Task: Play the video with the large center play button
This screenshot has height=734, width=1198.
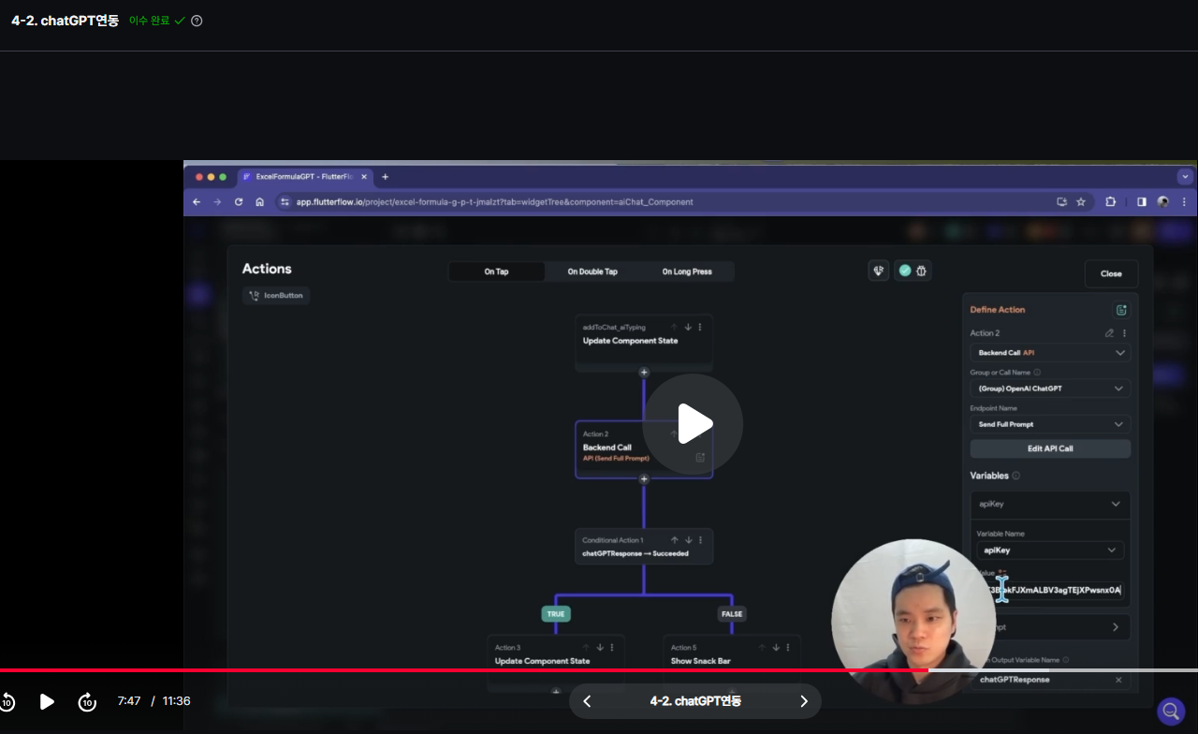Action: (x=693, y=424)
